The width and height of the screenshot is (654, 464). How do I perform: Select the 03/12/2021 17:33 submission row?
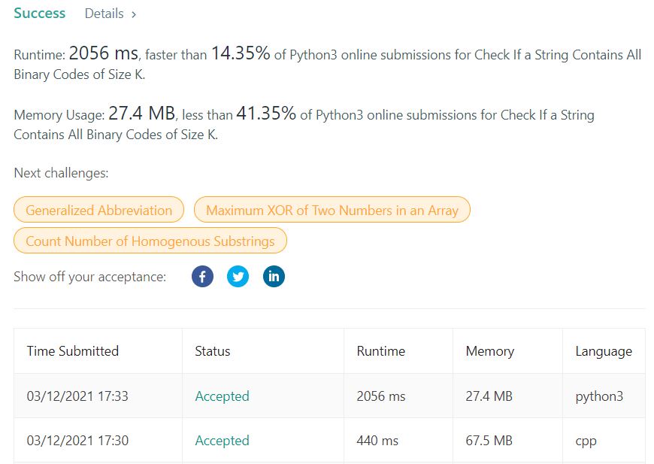(77, 396)
